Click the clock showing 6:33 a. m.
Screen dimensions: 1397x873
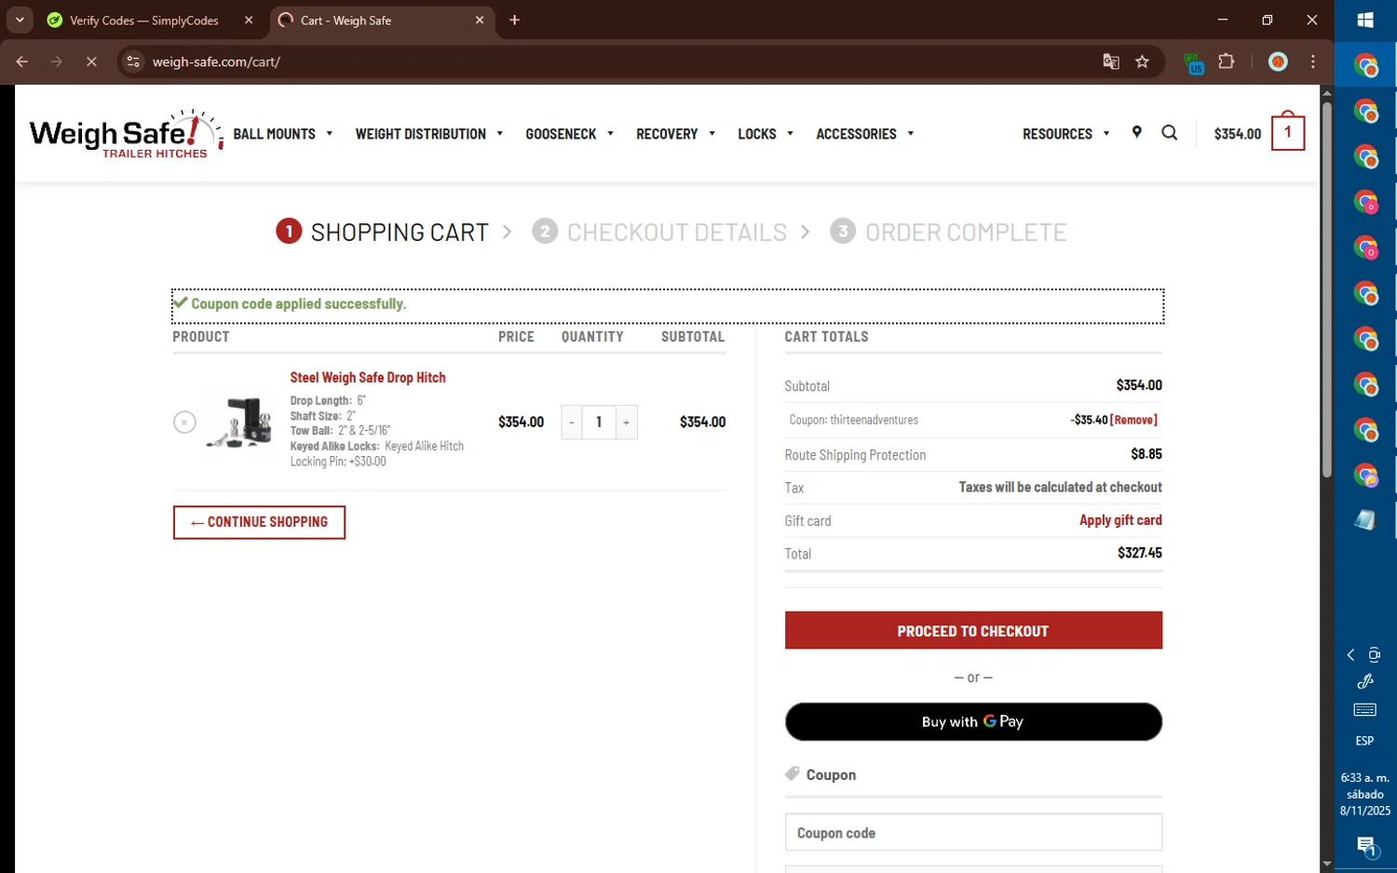(1364, 777)
